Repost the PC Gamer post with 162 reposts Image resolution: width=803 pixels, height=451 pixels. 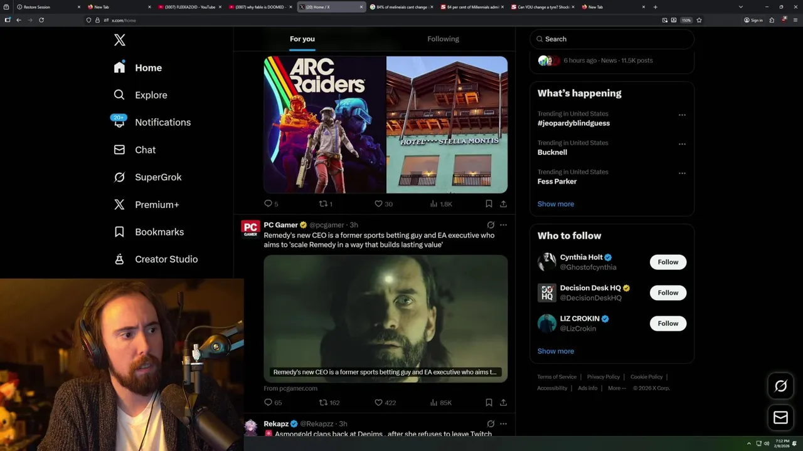(329, 403)
